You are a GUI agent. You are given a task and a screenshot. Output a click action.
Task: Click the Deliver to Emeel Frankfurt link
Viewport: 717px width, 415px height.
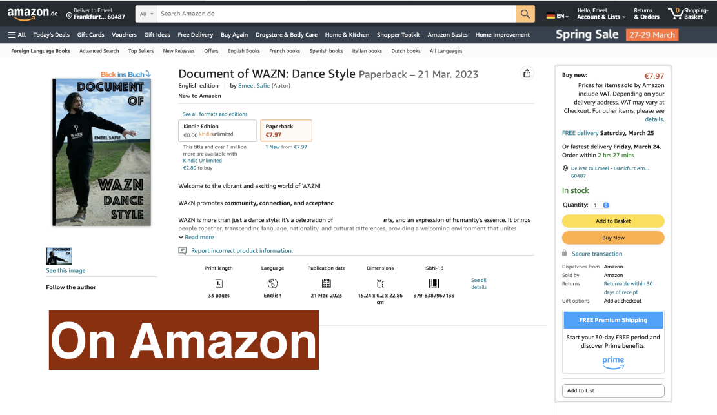pyautogui.click(x=609, y=172)
